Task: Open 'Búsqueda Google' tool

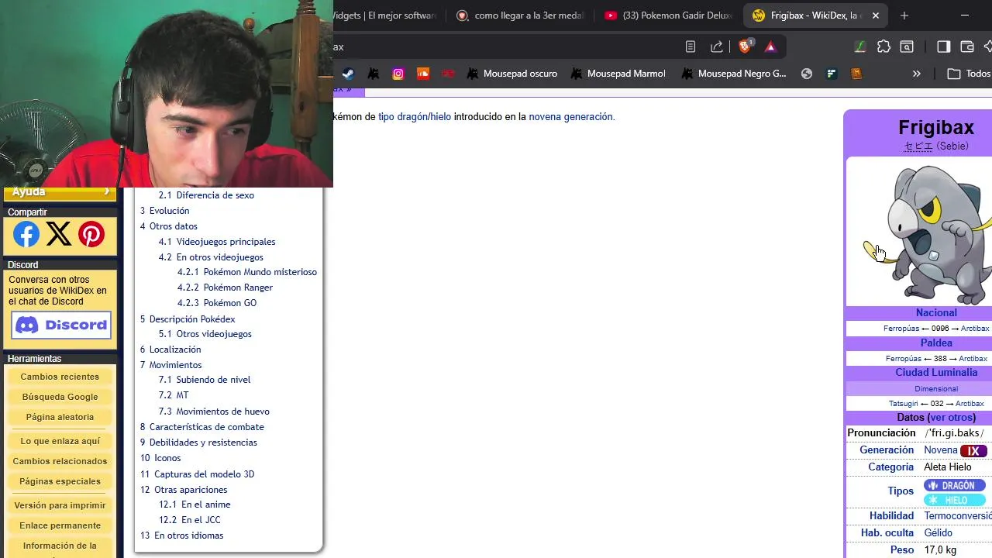Action: (x=60, y=397)
